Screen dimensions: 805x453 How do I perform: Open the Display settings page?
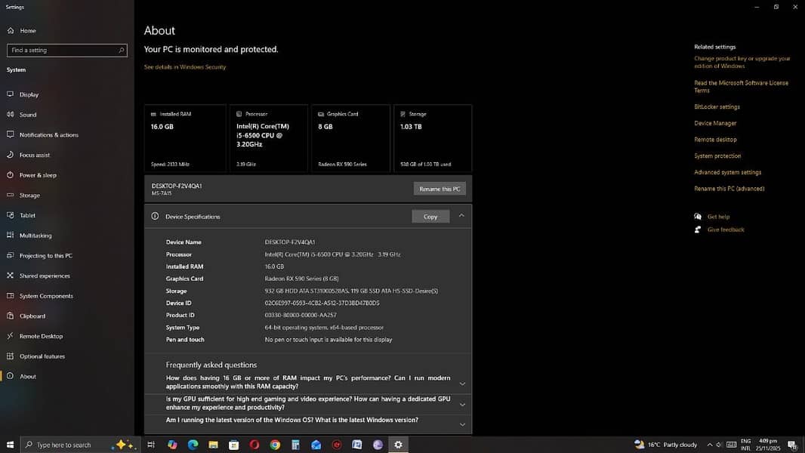pyautogui.click(x=29, y=95)
